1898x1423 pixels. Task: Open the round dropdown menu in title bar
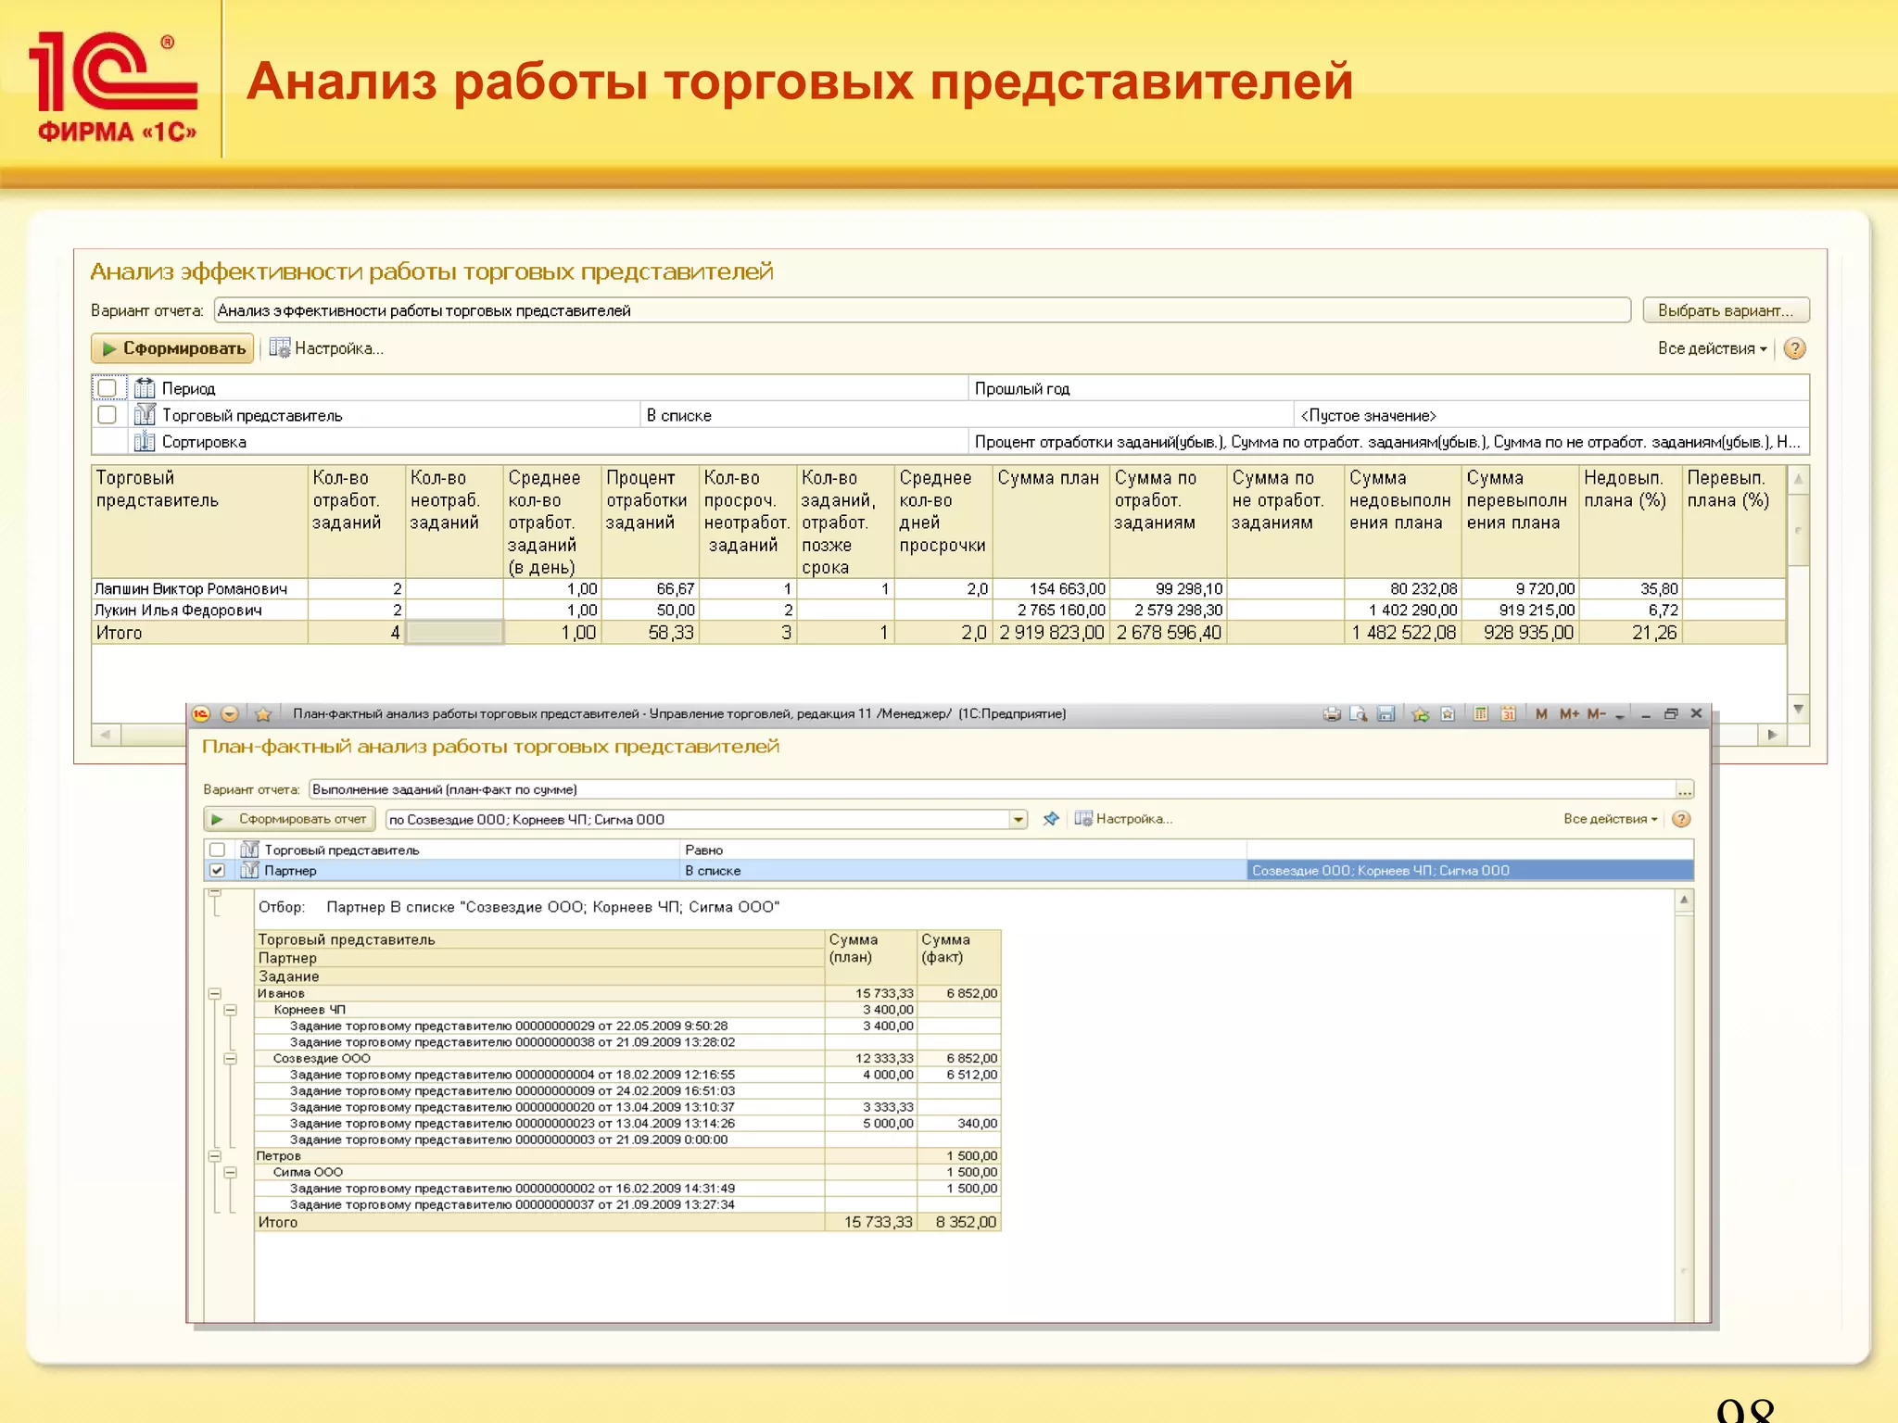[x=230, y=713]
